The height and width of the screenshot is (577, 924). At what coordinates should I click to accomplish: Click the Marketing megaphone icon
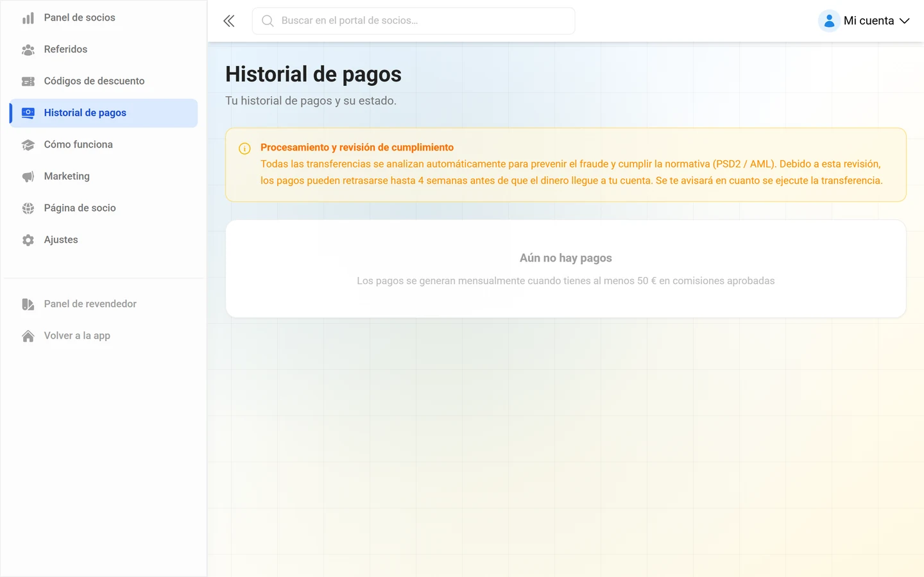tap(28, 176)
